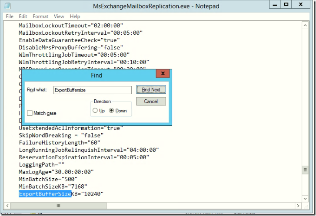316x216 pixels.
Task: Click the ReservationExpirationInterval line
Action: pyautogui.click(x=84, y=157)
